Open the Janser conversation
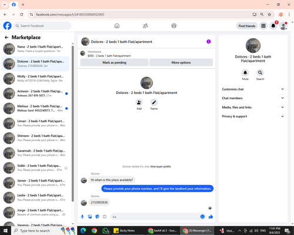Image resolution: width=294 pixels, height=235 pixels. (x=35, y=183)
